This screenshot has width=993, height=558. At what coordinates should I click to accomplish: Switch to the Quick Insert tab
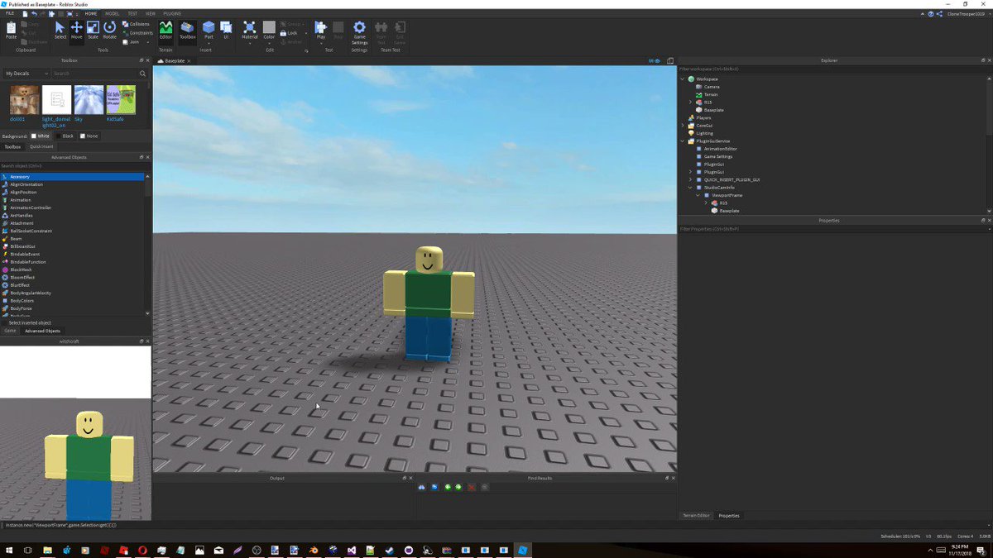point(41,146)
